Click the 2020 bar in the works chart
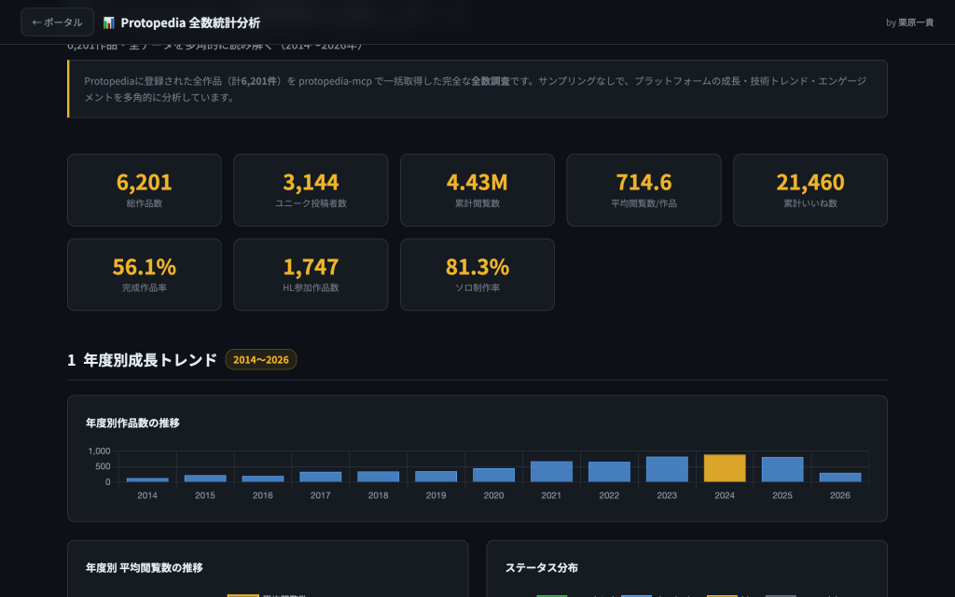 pyautogui.click(x=493, y=475)
